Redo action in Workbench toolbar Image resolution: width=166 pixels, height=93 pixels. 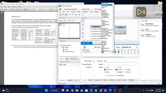pyautogui.click(x=73, y=14)
